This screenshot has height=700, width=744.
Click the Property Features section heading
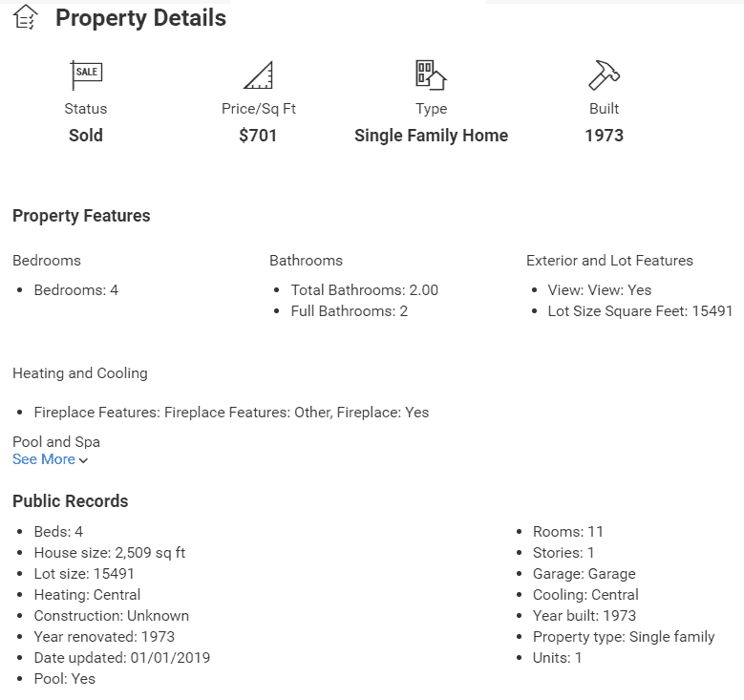coord(81,216)
